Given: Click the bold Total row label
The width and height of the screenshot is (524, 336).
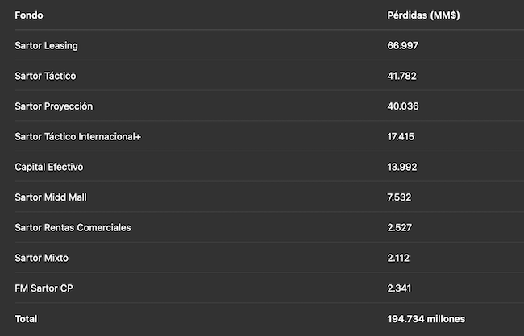Looking at the screenshot, I should click(26, 319).
